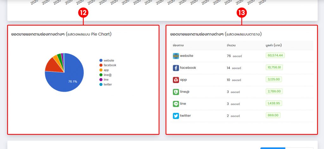The image size is (324, 149).
Task: Click the green line@ legend dot
Action: (101, 75)
